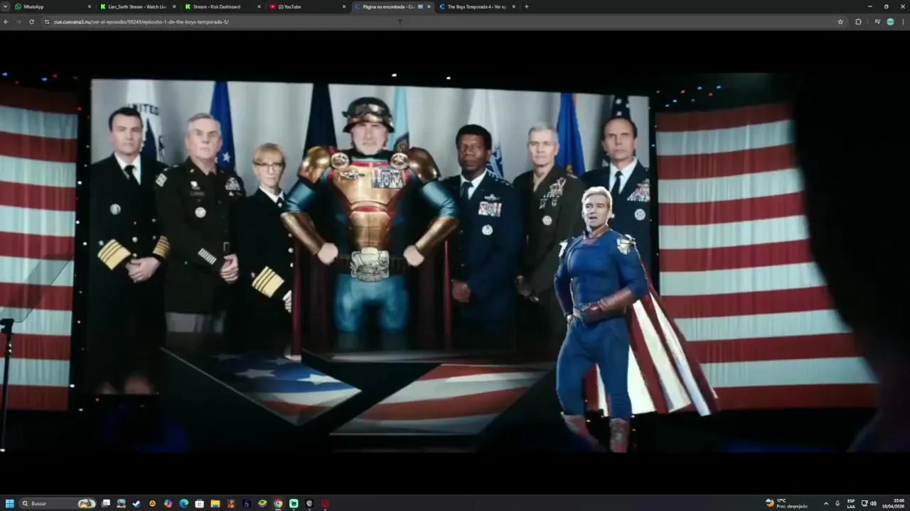This screenshot has width=910, height=511.
Task: Close the Lian_Sorth Stream tab
Action: coord(174,6)
